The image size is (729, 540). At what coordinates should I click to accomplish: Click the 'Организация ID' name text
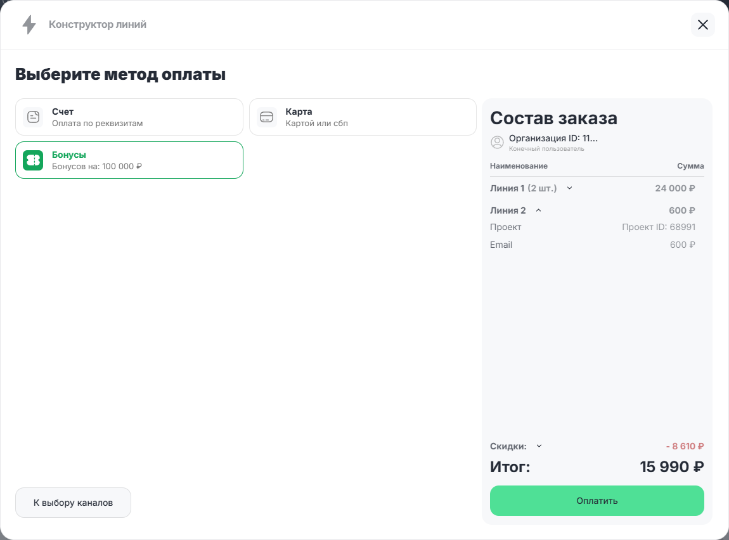[x=553, y=138]
